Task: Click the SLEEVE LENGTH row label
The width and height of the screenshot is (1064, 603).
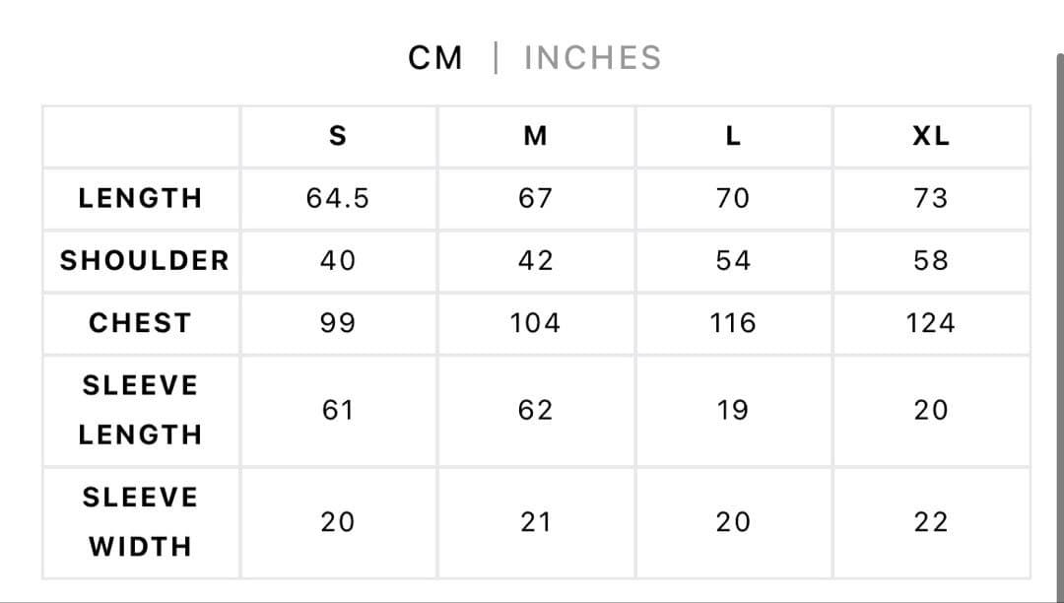Action: click(141, 410)
